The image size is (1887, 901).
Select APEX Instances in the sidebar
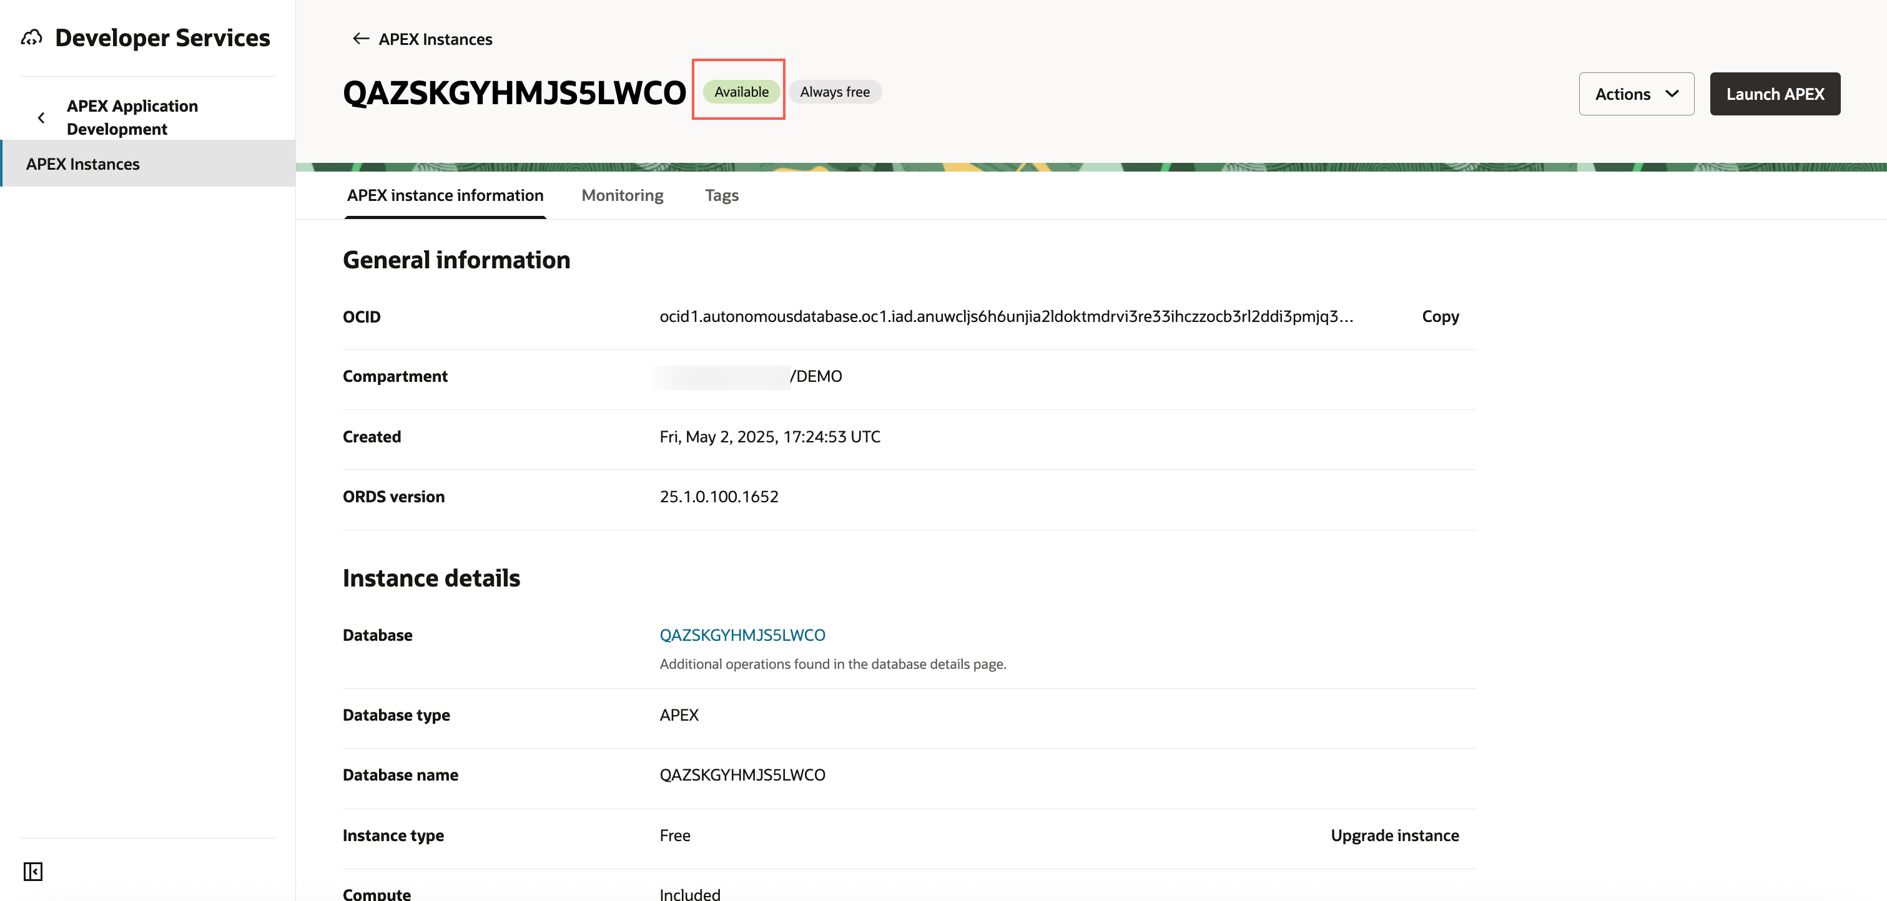(x=83, y=164)
